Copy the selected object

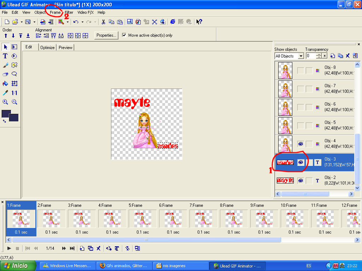tap(111, 22)
